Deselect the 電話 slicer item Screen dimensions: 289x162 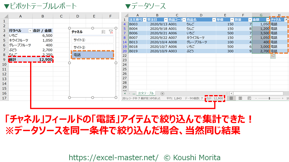pyautogui.click(x=92, y=55)
